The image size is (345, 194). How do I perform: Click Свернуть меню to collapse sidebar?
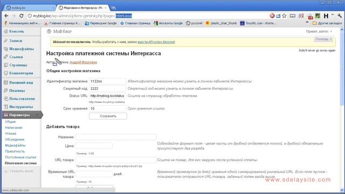19,171
